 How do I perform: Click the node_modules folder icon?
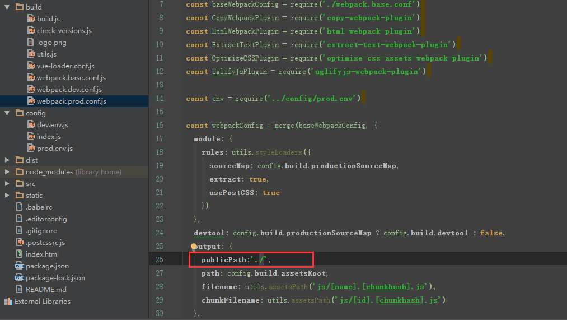pyautogui.click(x=20, y=172)
